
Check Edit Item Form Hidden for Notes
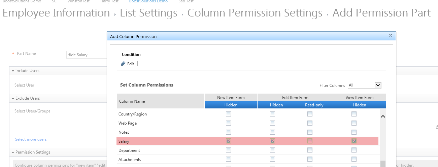click(272, 132)
